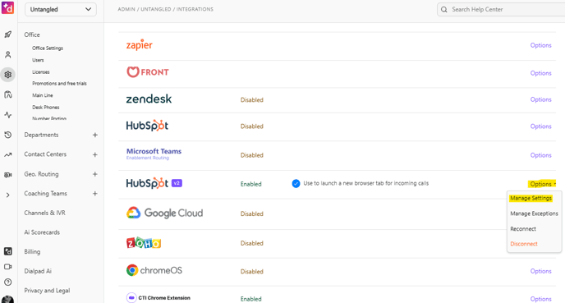The width and height of the screenshot is (565, 303).
Task: Open the person profile icon in sidebar
Action: (8, 55)
